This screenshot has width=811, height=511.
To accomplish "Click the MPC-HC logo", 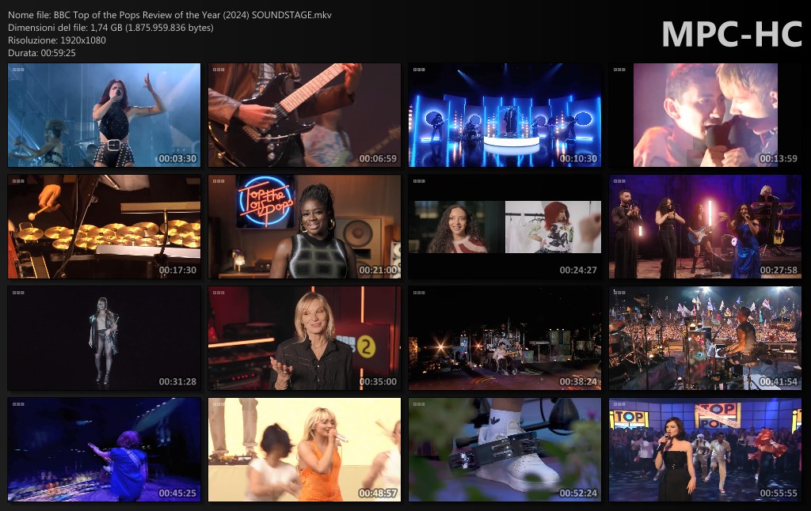I will click(731, 34).
